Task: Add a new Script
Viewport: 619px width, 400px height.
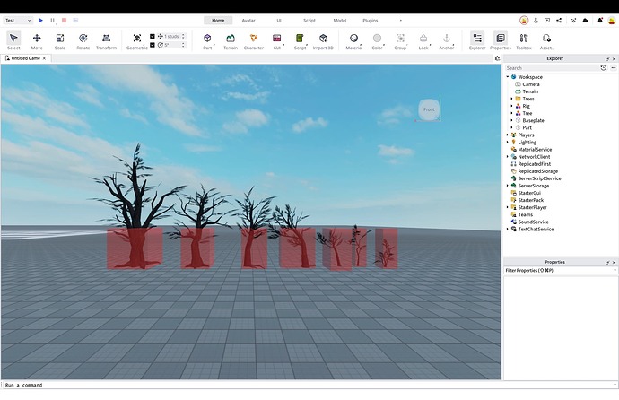Action: coord(300,40)
